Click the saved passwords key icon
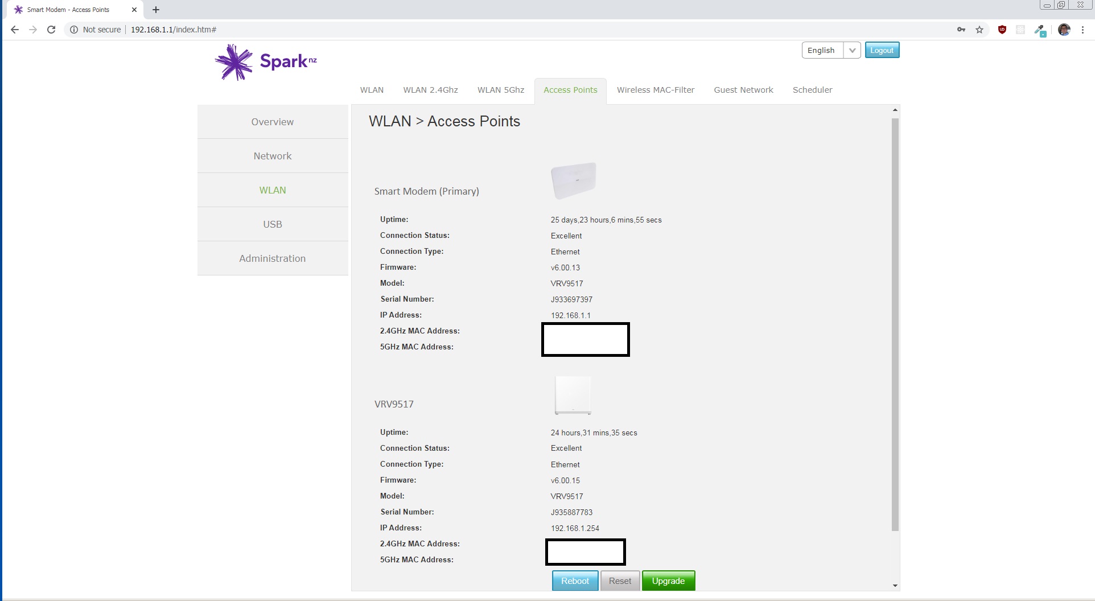Viewport: 1095px width, 601px height. 961,30
